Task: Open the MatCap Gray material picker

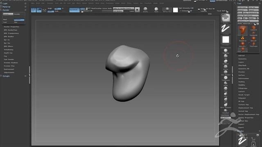Action: point(167,10)
